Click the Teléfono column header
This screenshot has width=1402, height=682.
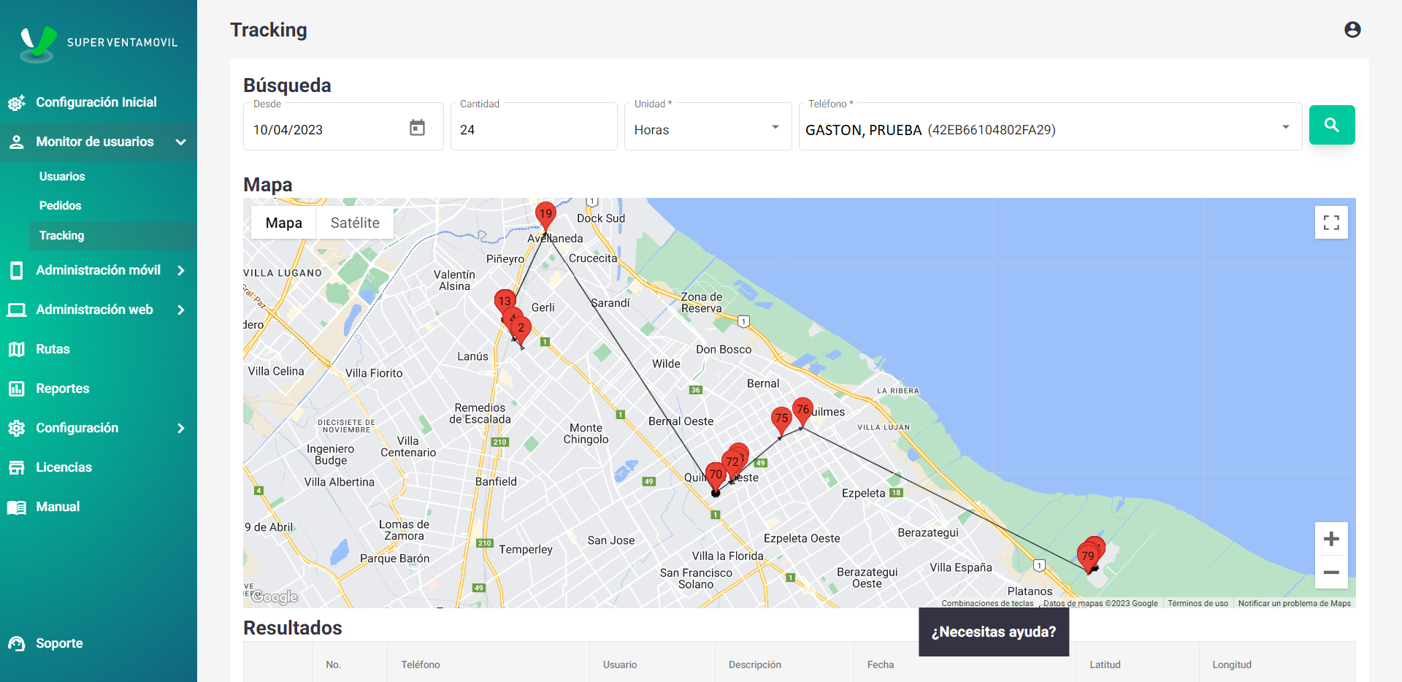pyautogui.click(x=421, y=664)
